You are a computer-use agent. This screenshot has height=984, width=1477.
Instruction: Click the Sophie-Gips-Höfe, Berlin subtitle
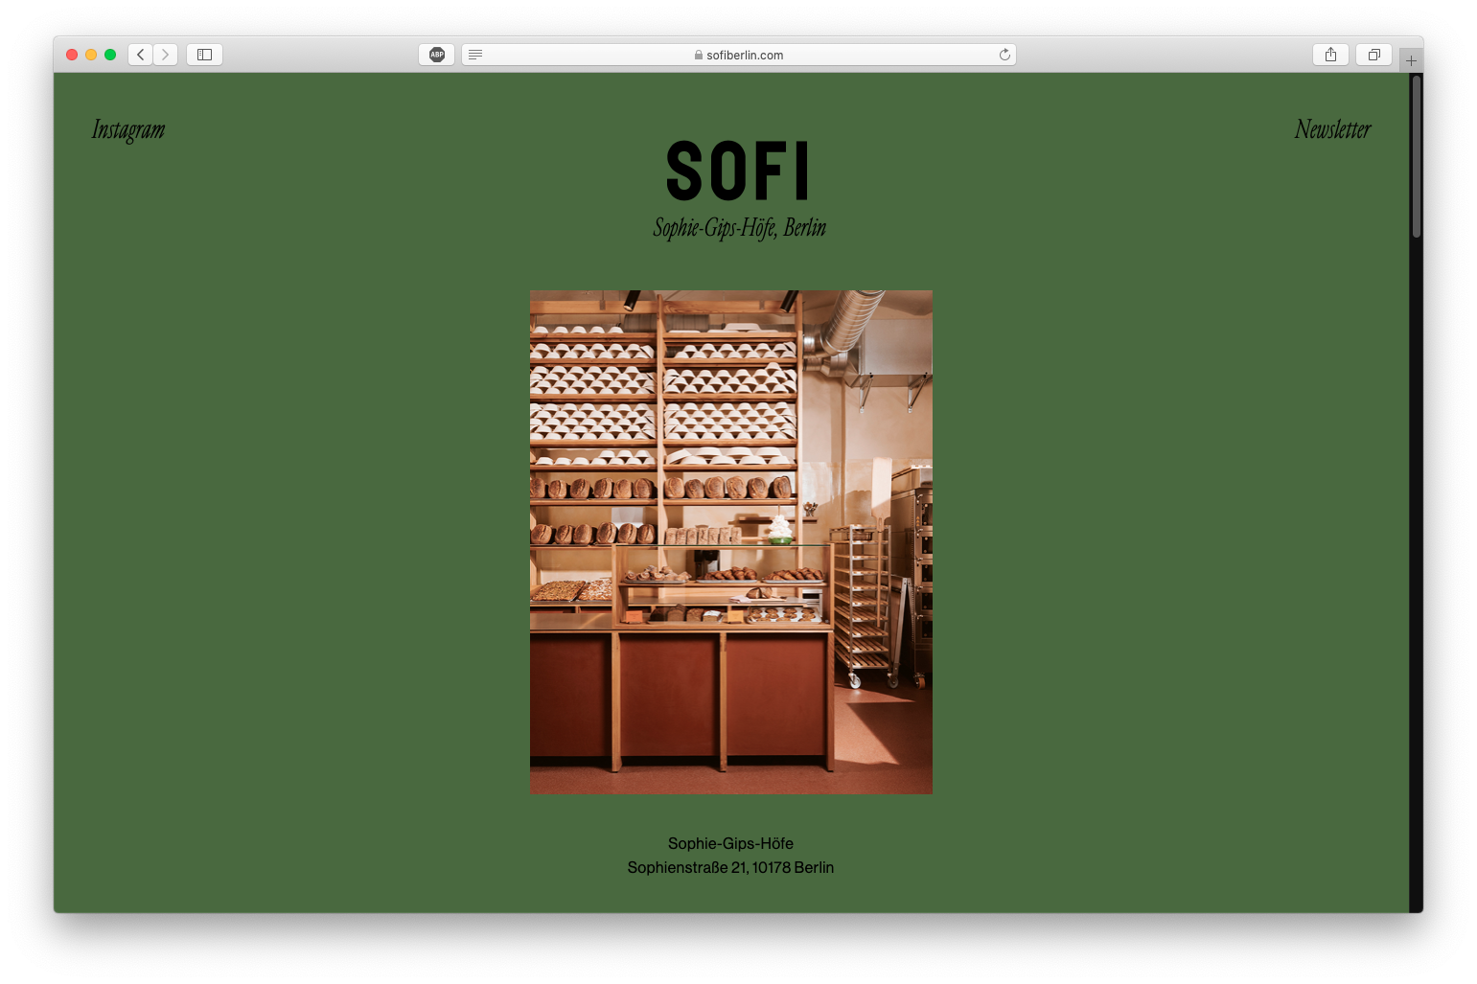tap(739, 228)
